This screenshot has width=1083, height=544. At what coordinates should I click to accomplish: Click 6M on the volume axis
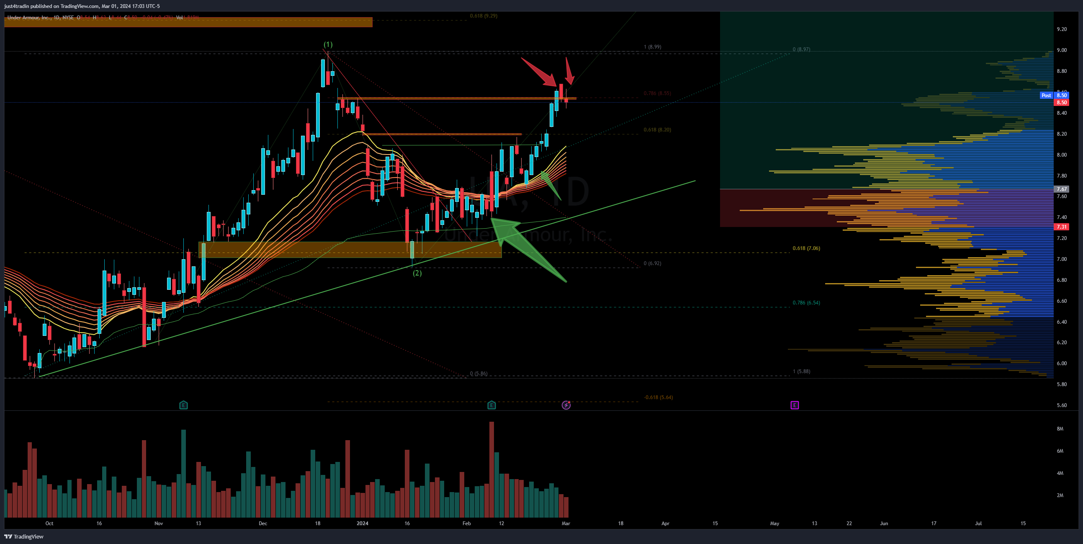[1060, 451]
